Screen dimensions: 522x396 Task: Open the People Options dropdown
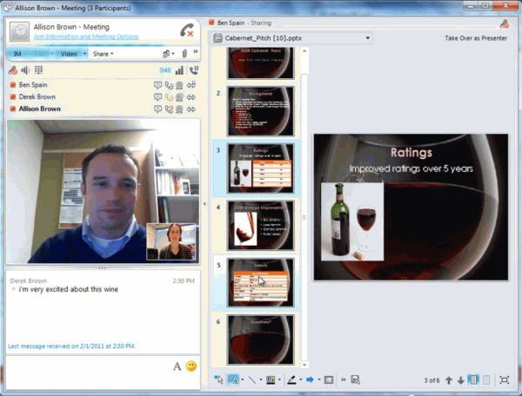tap(169, 54)
